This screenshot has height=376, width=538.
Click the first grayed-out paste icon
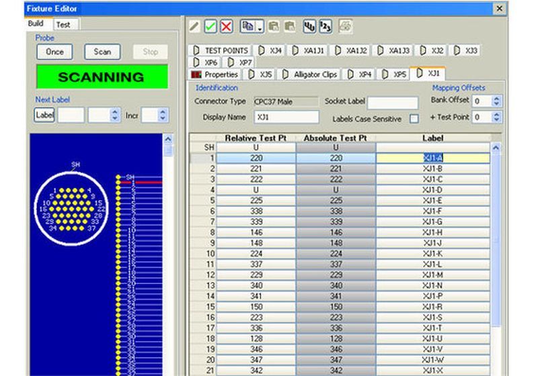click(x=274, y=27)
